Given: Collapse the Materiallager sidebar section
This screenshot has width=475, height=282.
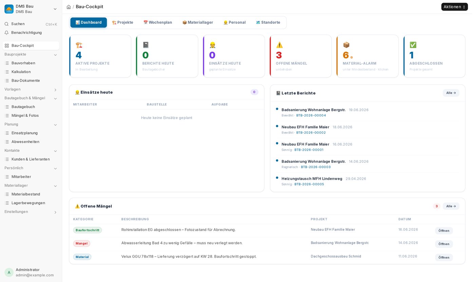Looking at the screenshot, I should [55, 186].
